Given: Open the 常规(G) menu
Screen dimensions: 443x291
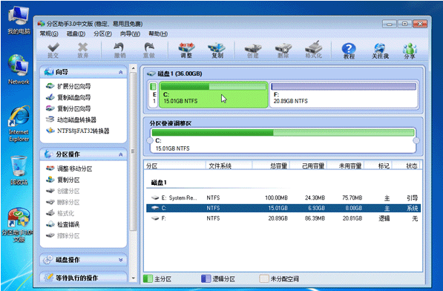Looking at the screenshot, I should point(49,33).
